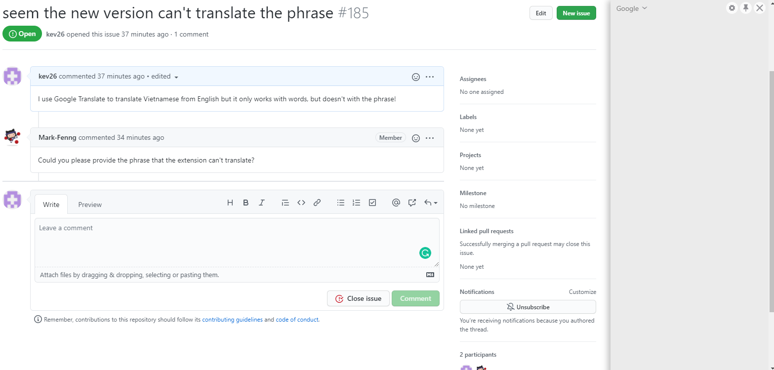Image resolution: width=774 pixels, height=370 pixels.
Task: Open the emoji reaction picker on kev26's comment
Action: click(415, 77)
